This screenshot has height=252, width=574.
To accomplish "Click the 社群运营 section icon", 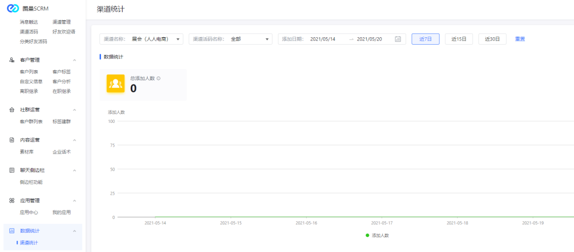I will pos(12,110).
